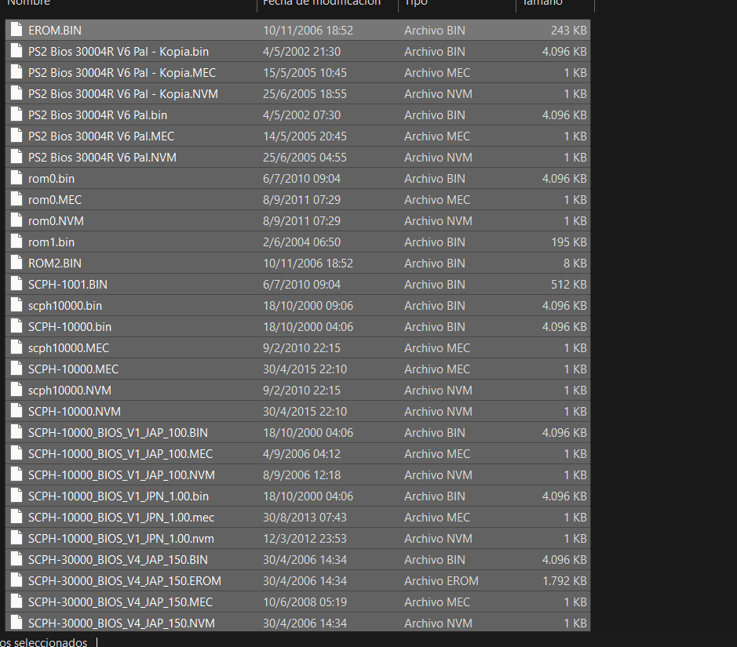This screenshot has height=647, width=737.
Task: Click the date 30/8/2013 07:43
Action: [305, 518]
